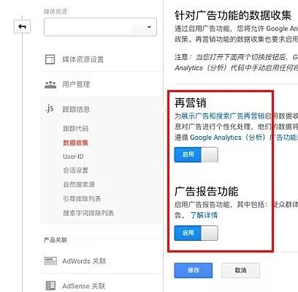Click the 媒体资源设置 layout icon
The height and width of the screenshot is (292, 298).
(50, 59)
